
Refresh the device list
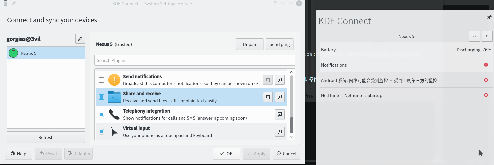pyautogui.click(x=46, y=137)
